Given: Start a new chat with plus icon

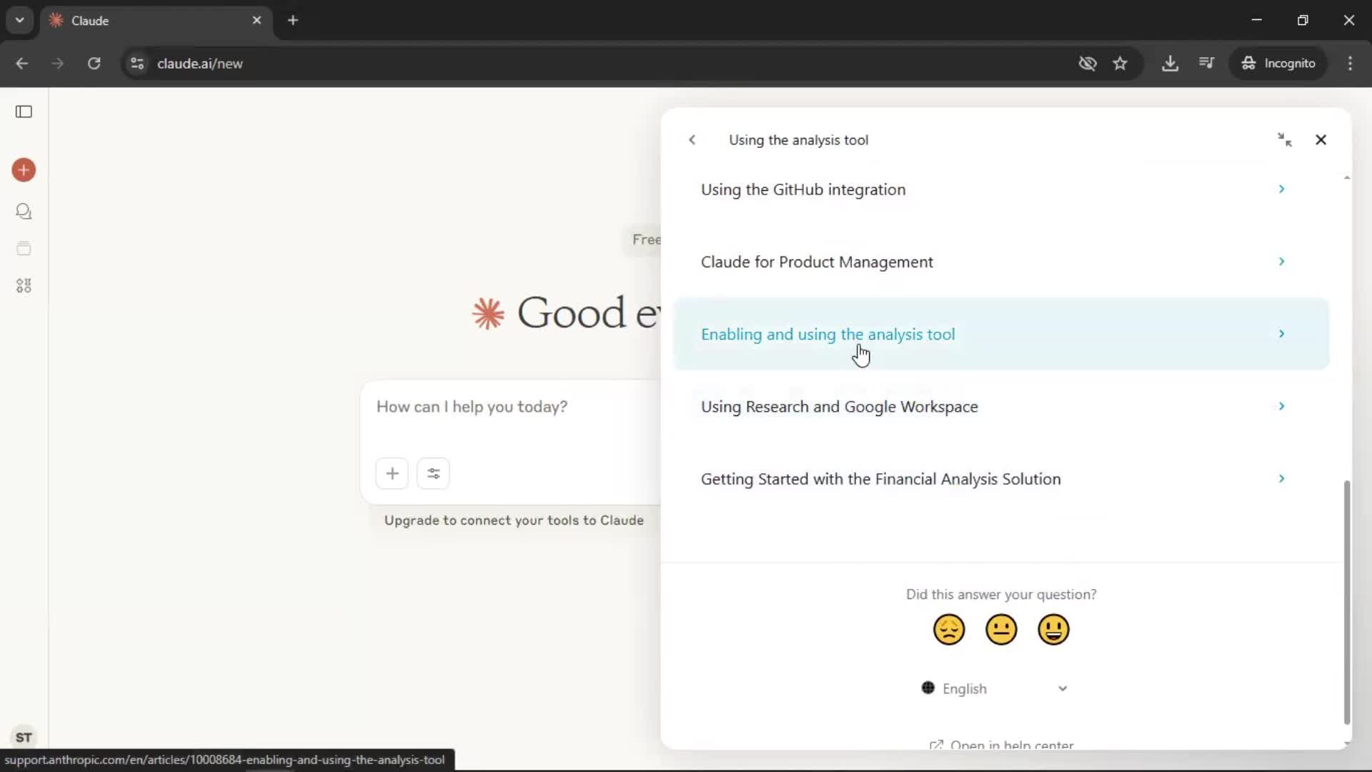Looking at the screenshot, I should tap(24, 170).
